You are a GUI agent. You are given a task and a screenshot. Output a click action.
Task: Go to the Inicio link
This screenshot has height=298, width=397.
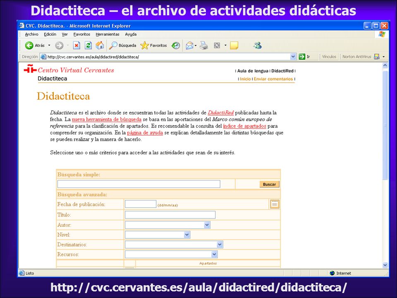pyautogui.click(x=245, y=79)
